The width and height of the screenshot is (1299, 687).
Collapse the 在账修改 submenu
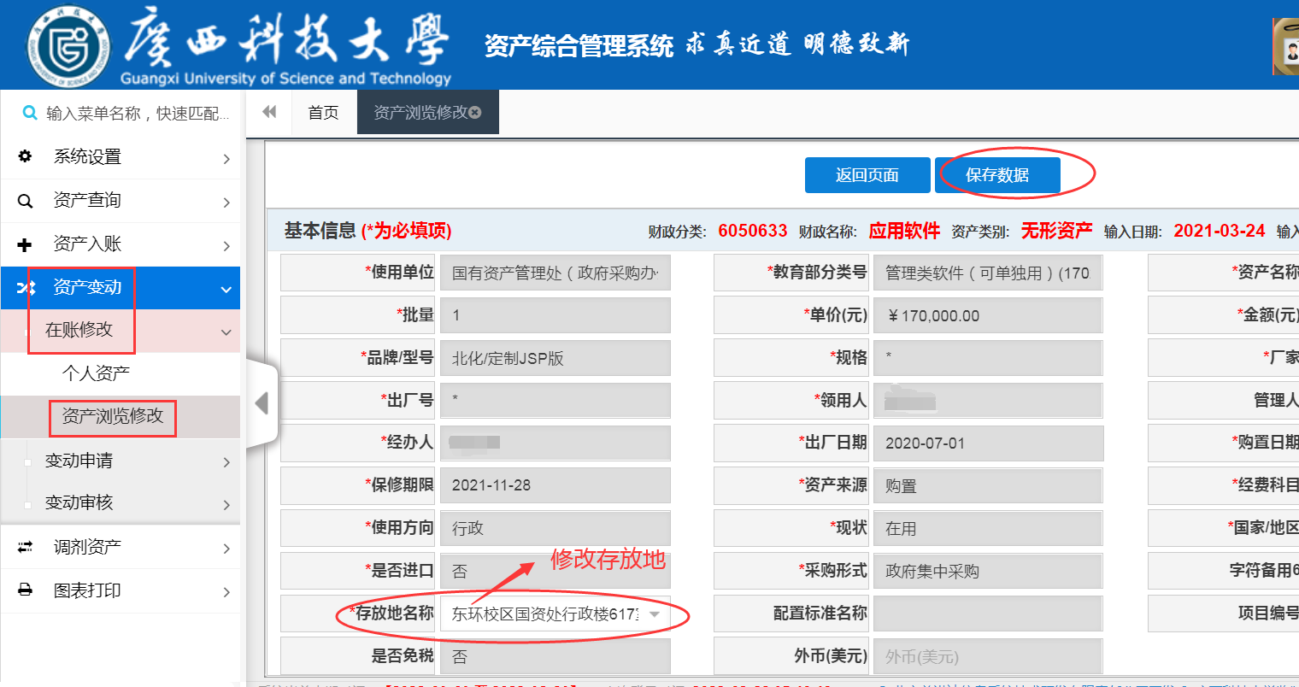tap(226, 332)
